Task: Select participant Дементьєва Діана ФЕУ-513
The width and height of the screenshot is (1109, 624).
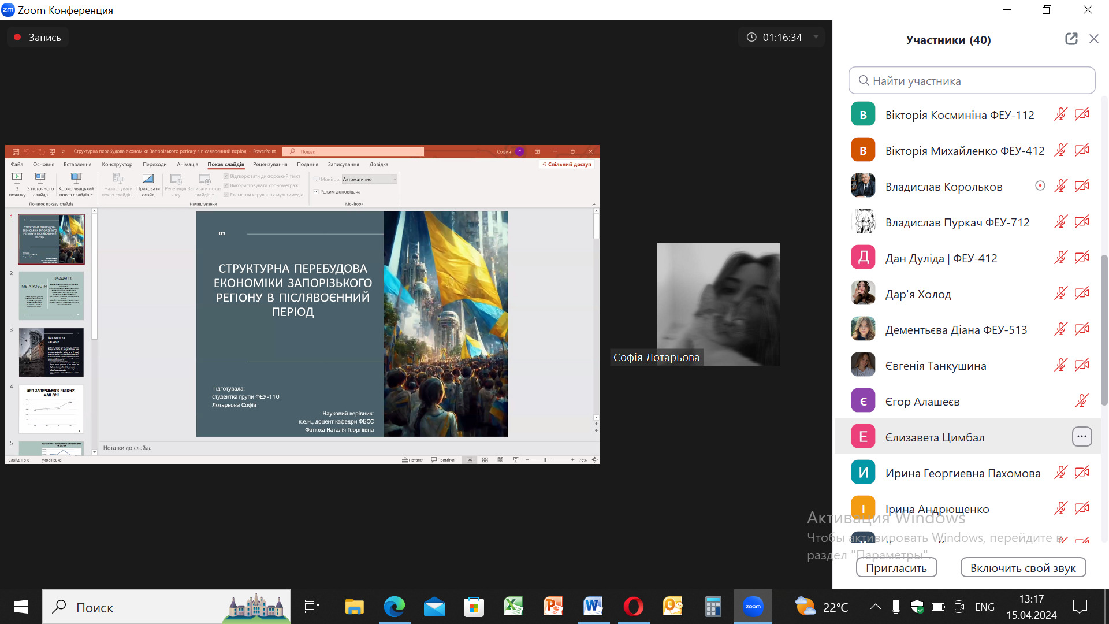Action: (x=955, y=330)
